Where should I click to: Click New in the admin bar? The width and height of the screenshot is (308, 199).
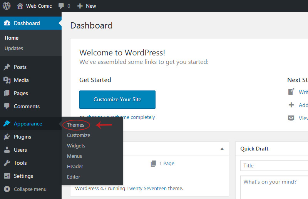pyautogui.click(x=91, y=6)
